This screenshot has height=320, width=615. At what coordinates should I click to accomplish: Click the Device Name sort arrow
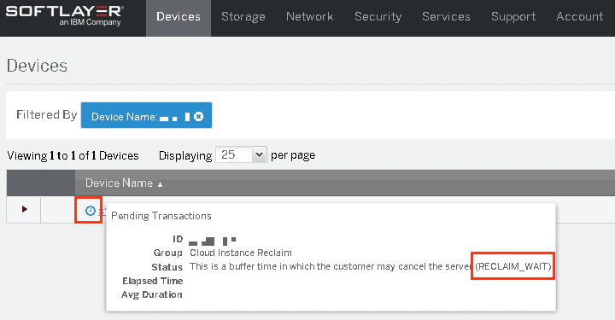(160, 184)
